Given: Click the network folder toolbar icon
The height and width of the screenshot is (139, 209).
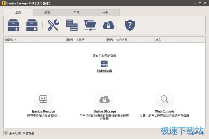Looking at the screenshot, I should pyautogui.click(x=90, y=25).
